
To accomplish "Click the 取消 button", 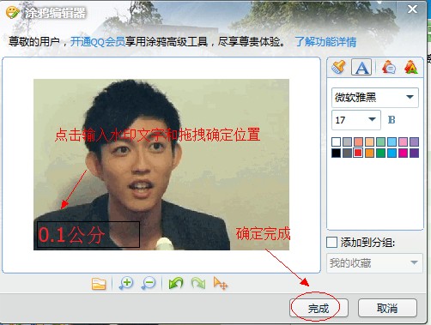I will click(387, 308).
